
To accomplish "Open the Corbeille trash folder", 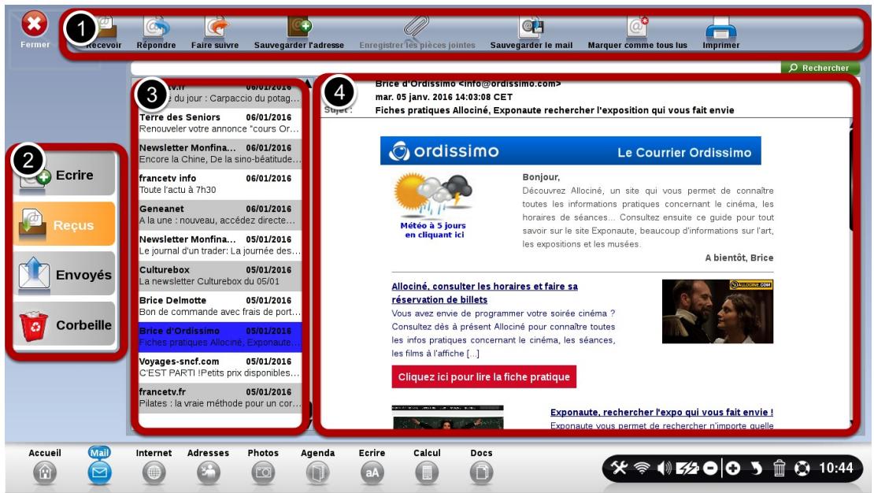I will point(65,324).
